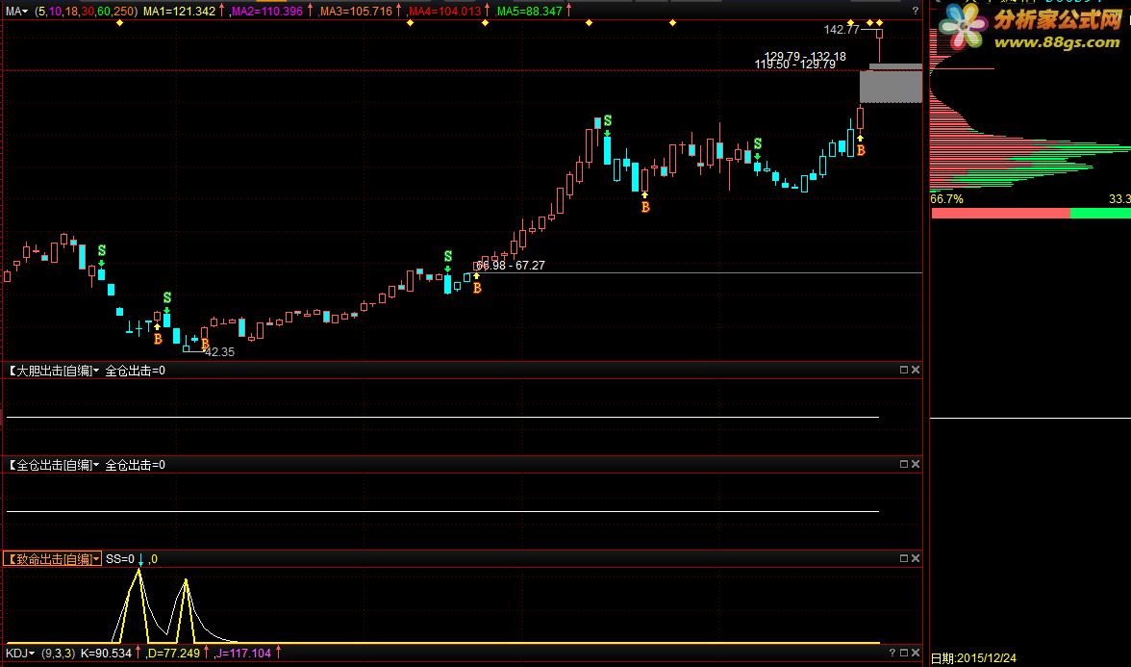Image resolution: width=1131 pixels, height=667 pixels.
Task: Click the green portion of the ratio bar
Action: tap(1100, 213)
